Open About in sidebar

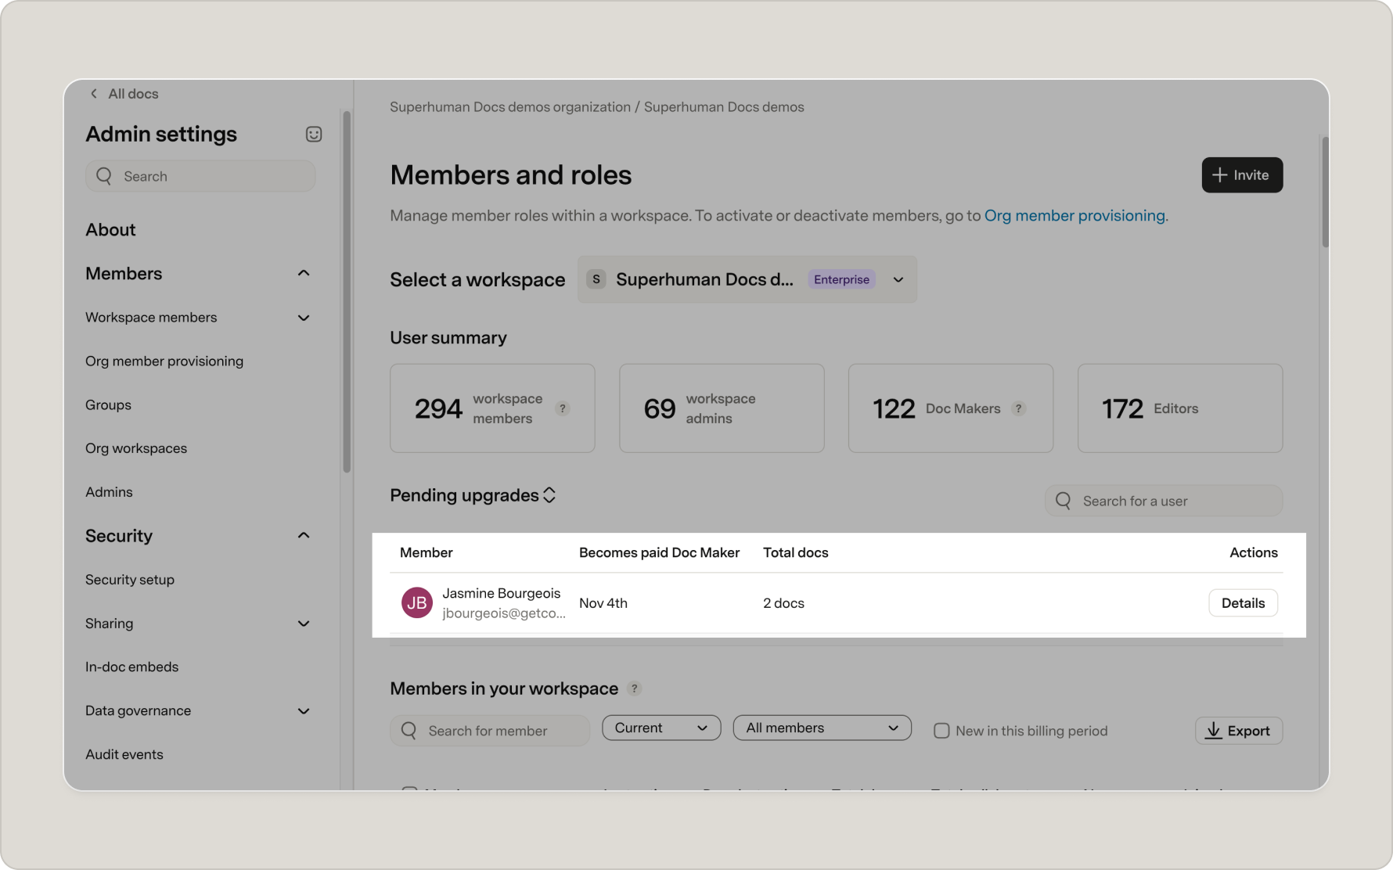coord(110,230)
